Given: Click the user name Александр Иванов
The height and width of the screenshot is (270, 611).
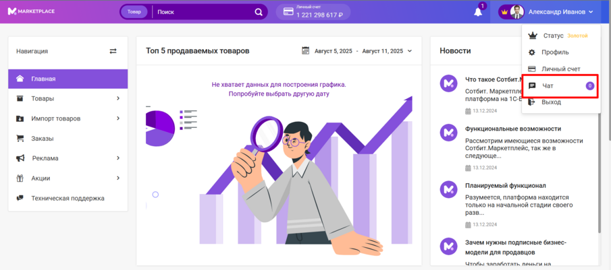Looking at the screenshot, I should (x=557, y=12).
